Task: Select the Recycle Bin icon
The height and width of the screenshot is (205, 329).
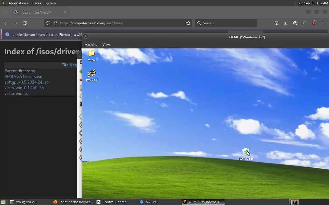Action: coord(246,154)
